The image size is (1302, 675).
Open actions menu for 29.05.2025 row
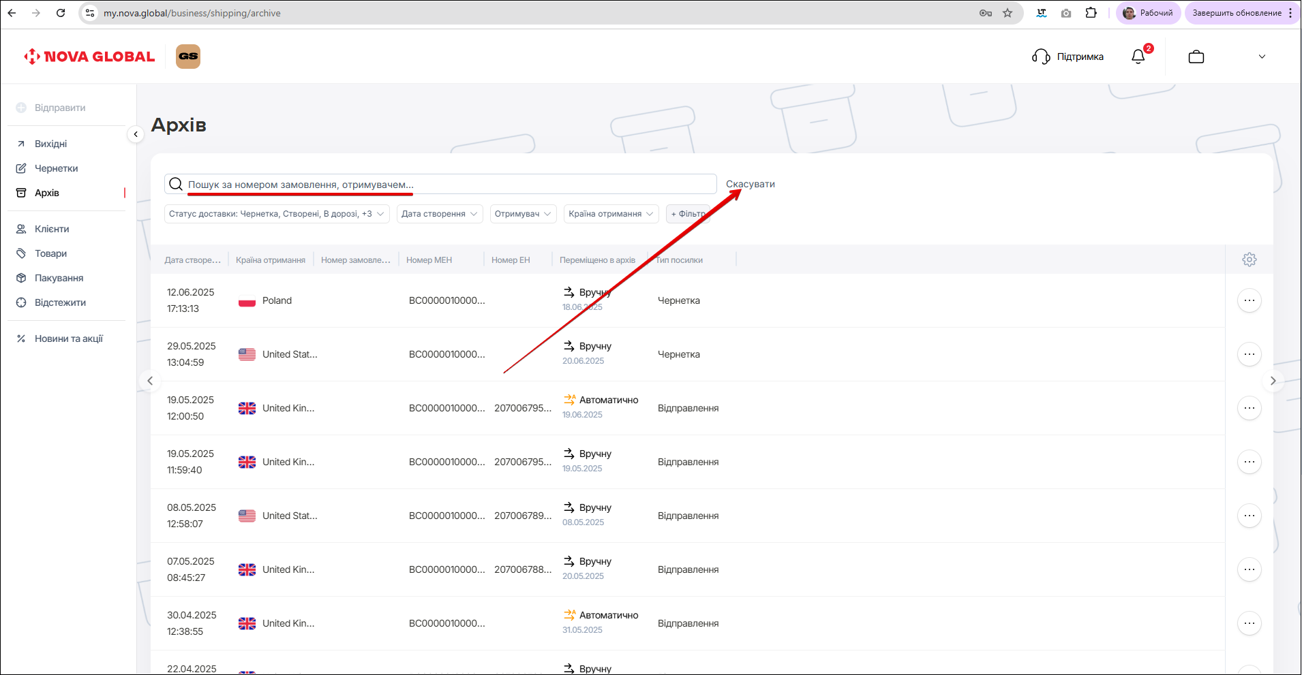click(1250, 354)
